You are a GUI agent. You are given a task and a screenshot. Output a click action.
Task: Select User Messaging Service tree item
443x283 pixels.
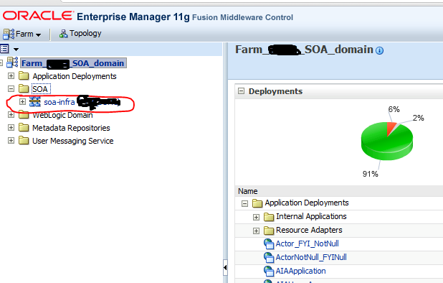(x=73, y=141)
